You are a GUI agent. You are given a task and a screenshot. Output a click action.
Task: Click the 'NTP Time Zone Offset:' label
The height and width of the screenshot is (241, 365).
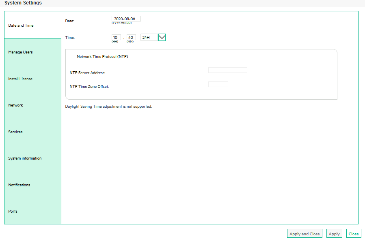pyautogui.click(x=89, y=86)
